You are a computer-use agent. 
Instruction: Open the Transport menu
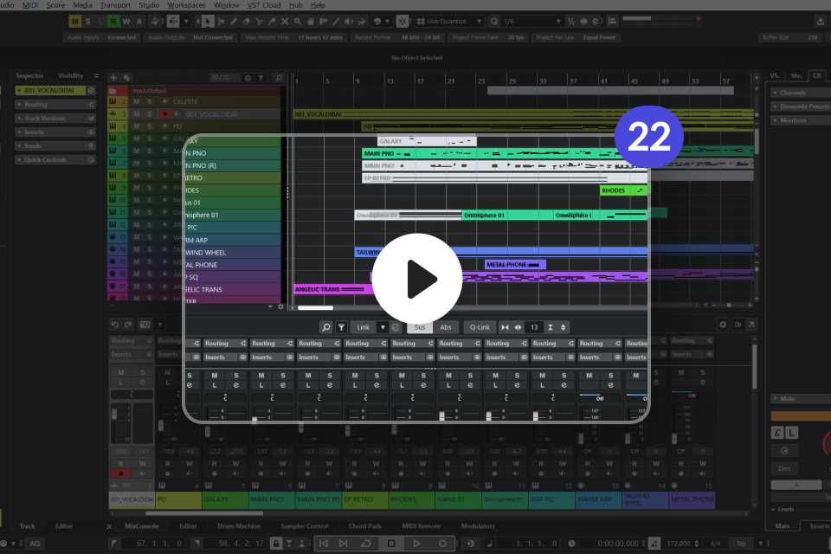[x=115, y=5]
